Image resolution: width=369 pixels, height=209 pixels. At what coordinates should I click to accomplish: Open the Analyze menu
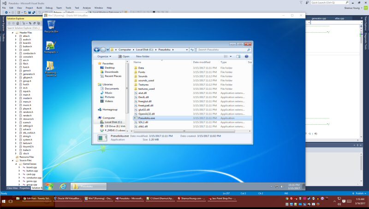pyautogui.click(x=87, y=8)
